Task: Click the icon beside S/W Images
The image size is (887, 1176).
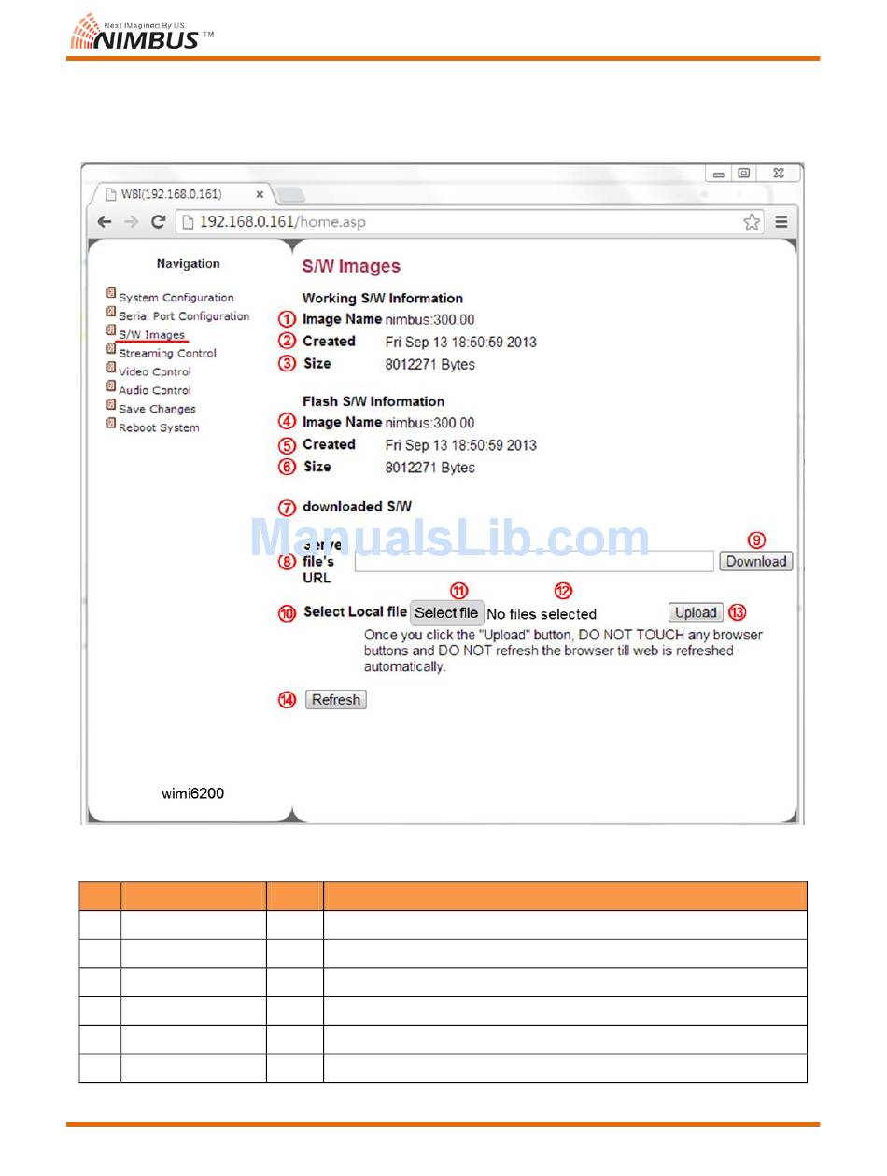Action: coord(111,331)
